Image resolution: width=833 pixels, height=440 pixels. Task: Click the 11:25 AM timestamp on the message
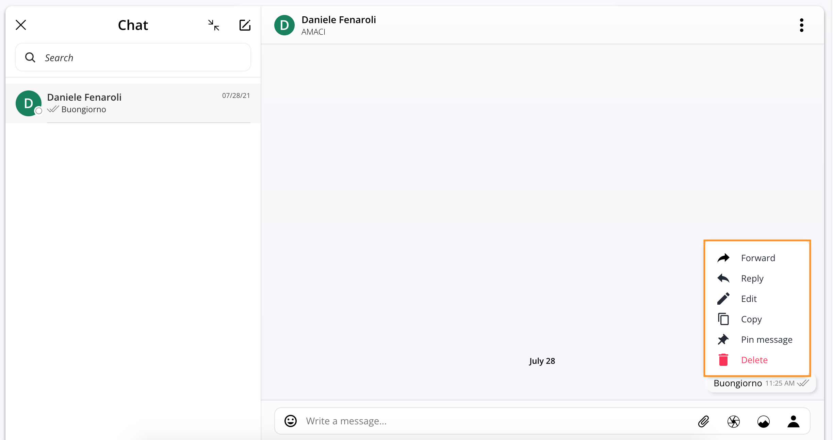tap(780, 384)
